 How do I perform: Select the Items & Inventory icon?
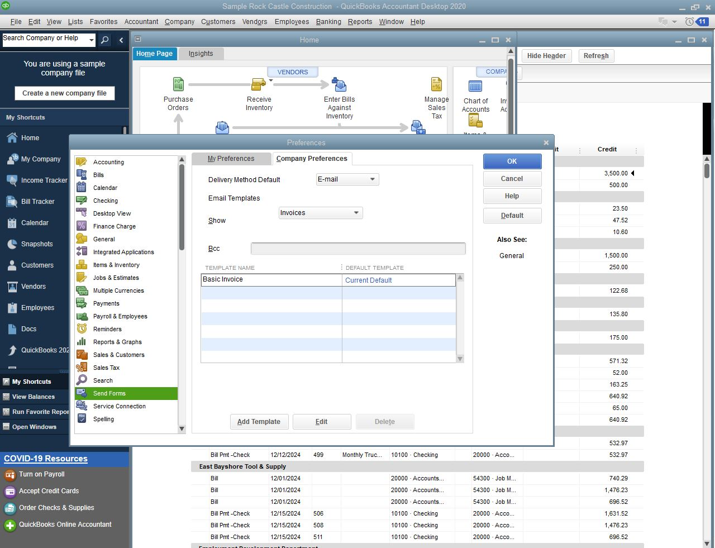(x=82, y=265)
